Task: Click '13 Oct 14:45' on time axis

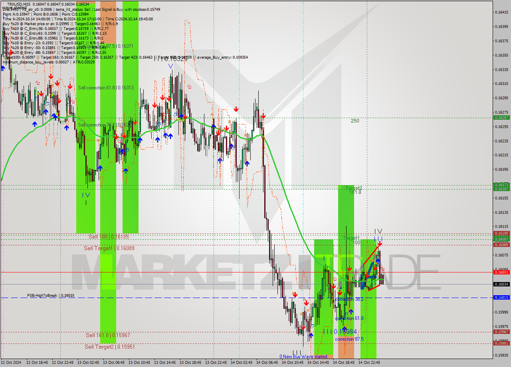Action: (x=164, y=363)
